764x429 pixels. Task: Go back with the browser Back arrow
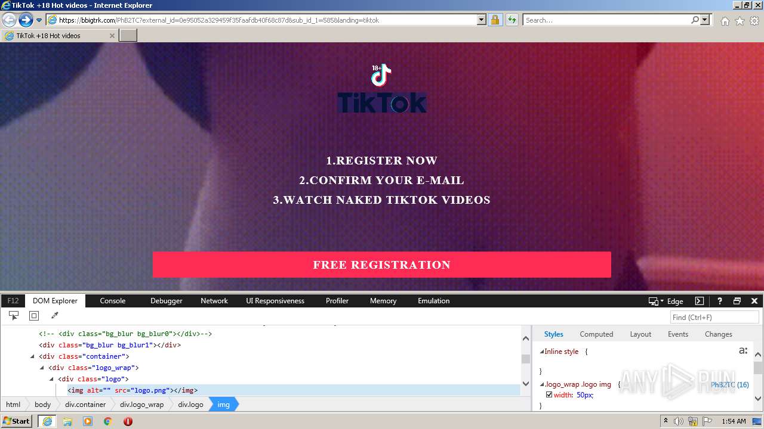pos(9,20)
